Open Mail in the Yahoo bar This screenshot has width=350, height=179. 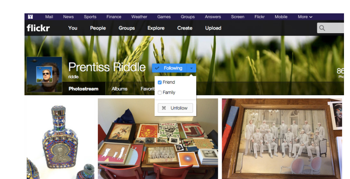coord(49,17)
